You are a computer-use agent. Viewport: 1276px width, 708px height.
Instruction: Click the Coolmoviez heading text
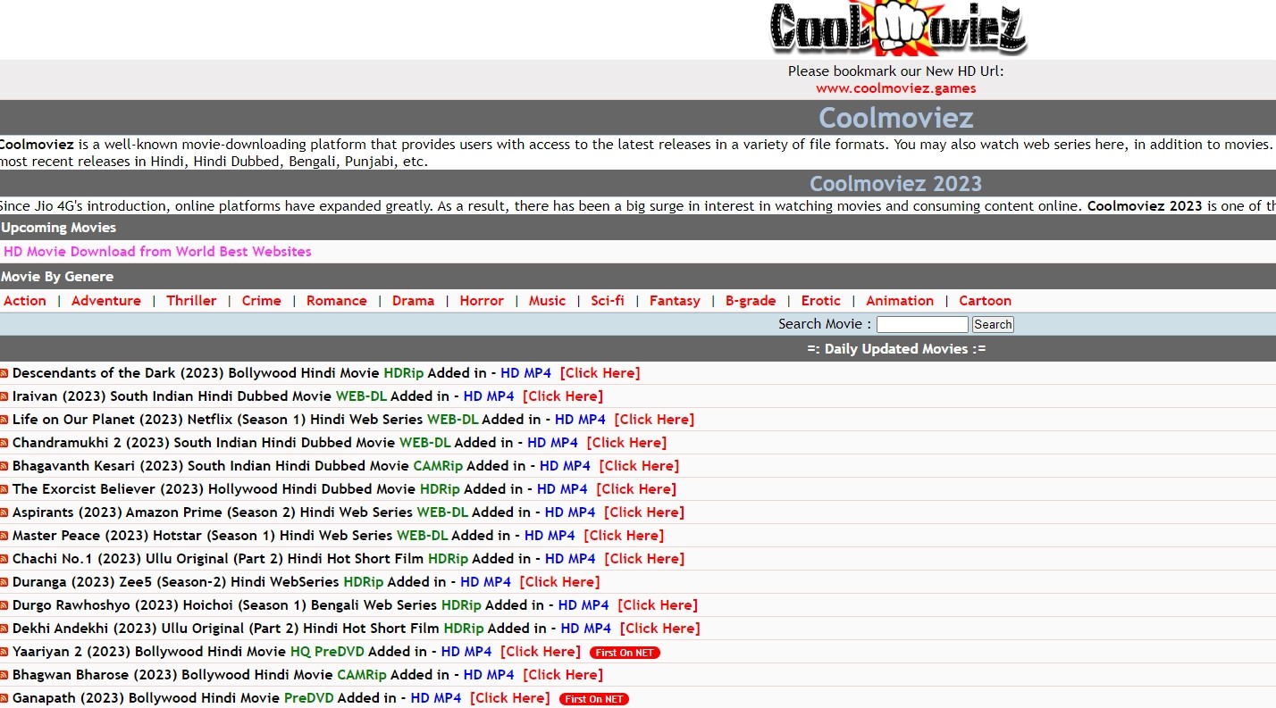(896, 118)
